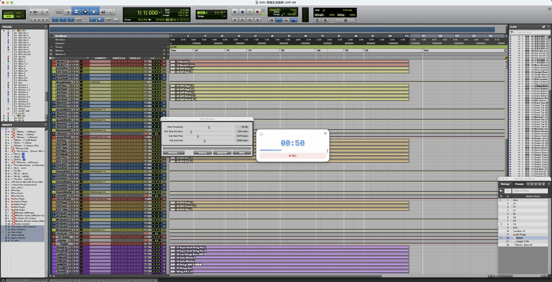Screen dimensions: 552x282
Task: Toggle Slip edit mode
Action: (8, 16)
